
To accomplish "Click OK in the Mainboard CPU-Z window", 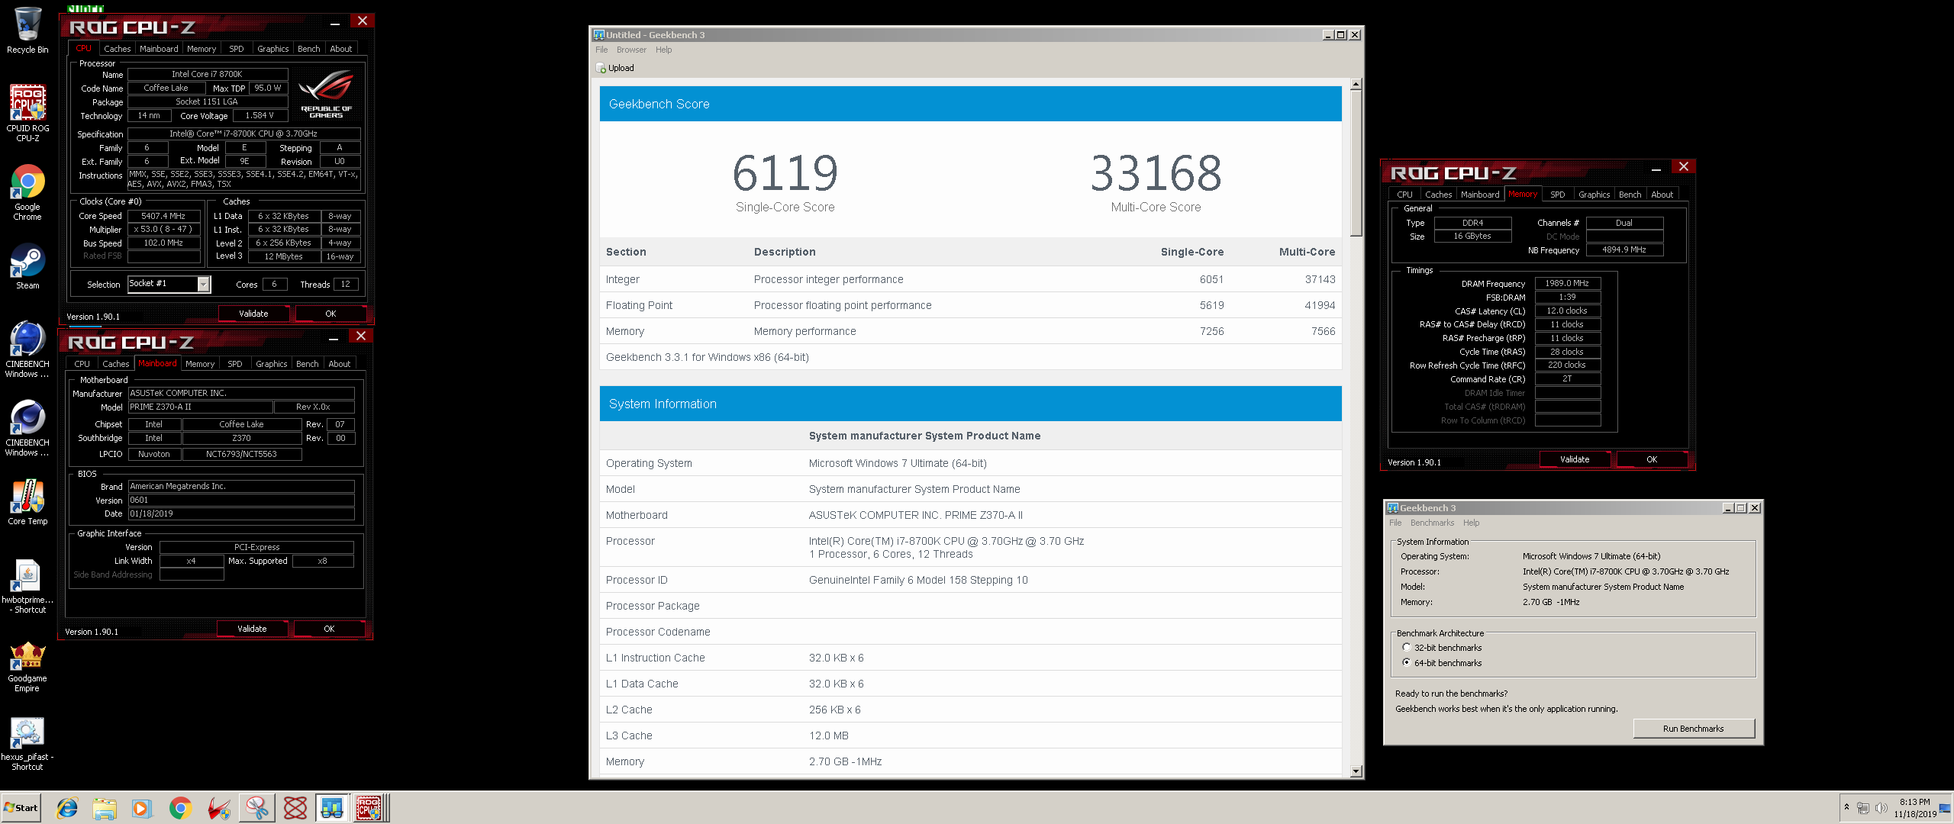I will click(x=329, y=629).
